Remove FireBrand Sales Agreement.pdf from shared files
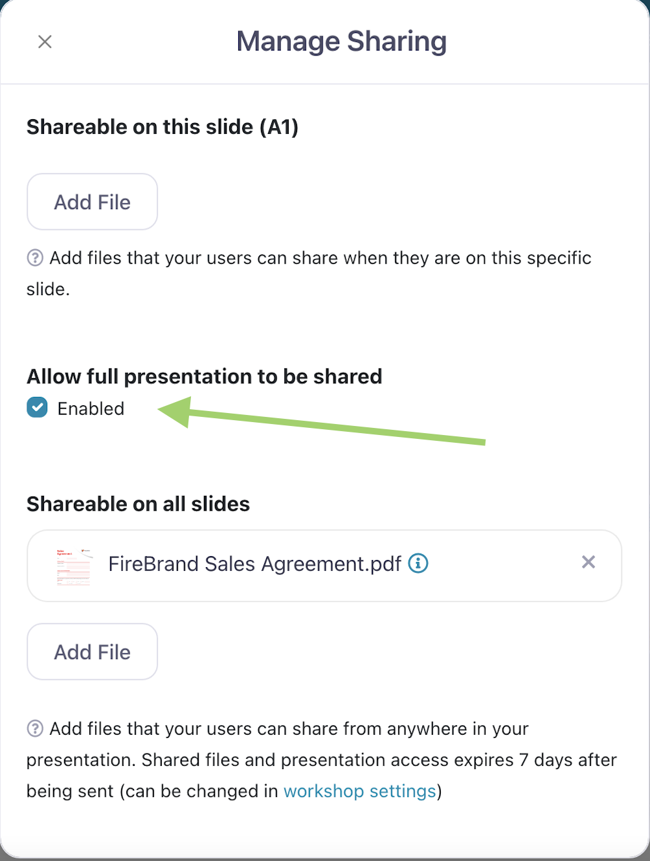This screenshot has width=650, height=861. click(588, 562)
